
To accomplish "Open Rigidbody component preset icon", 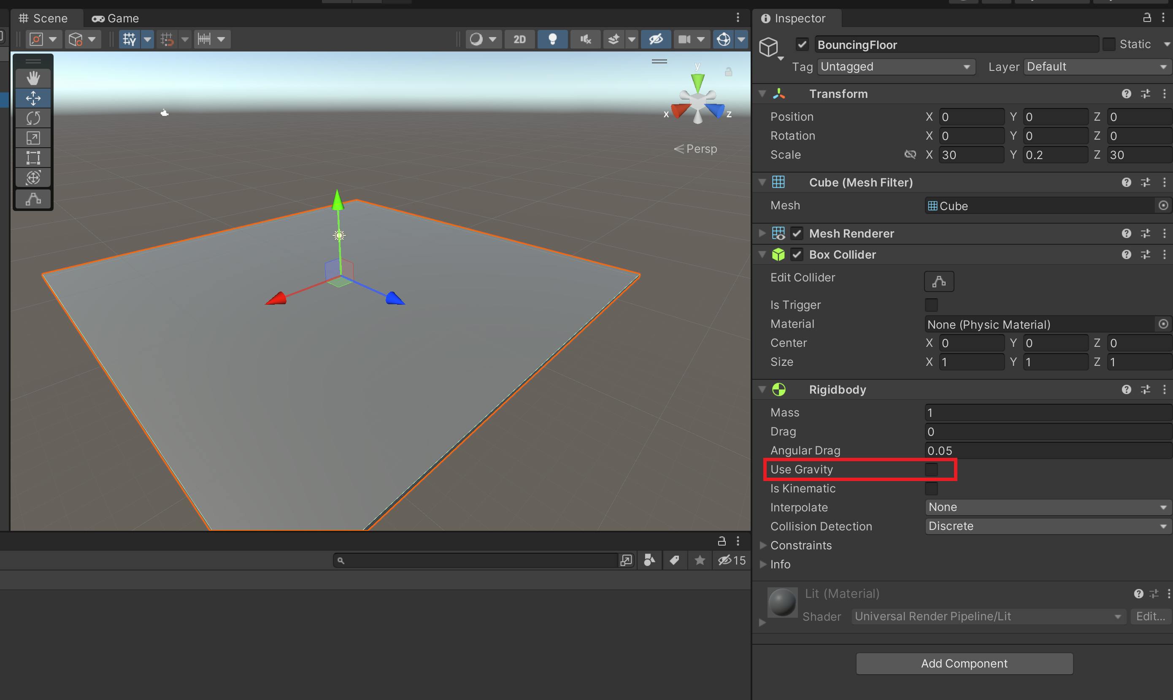I will pos(1145,389).
